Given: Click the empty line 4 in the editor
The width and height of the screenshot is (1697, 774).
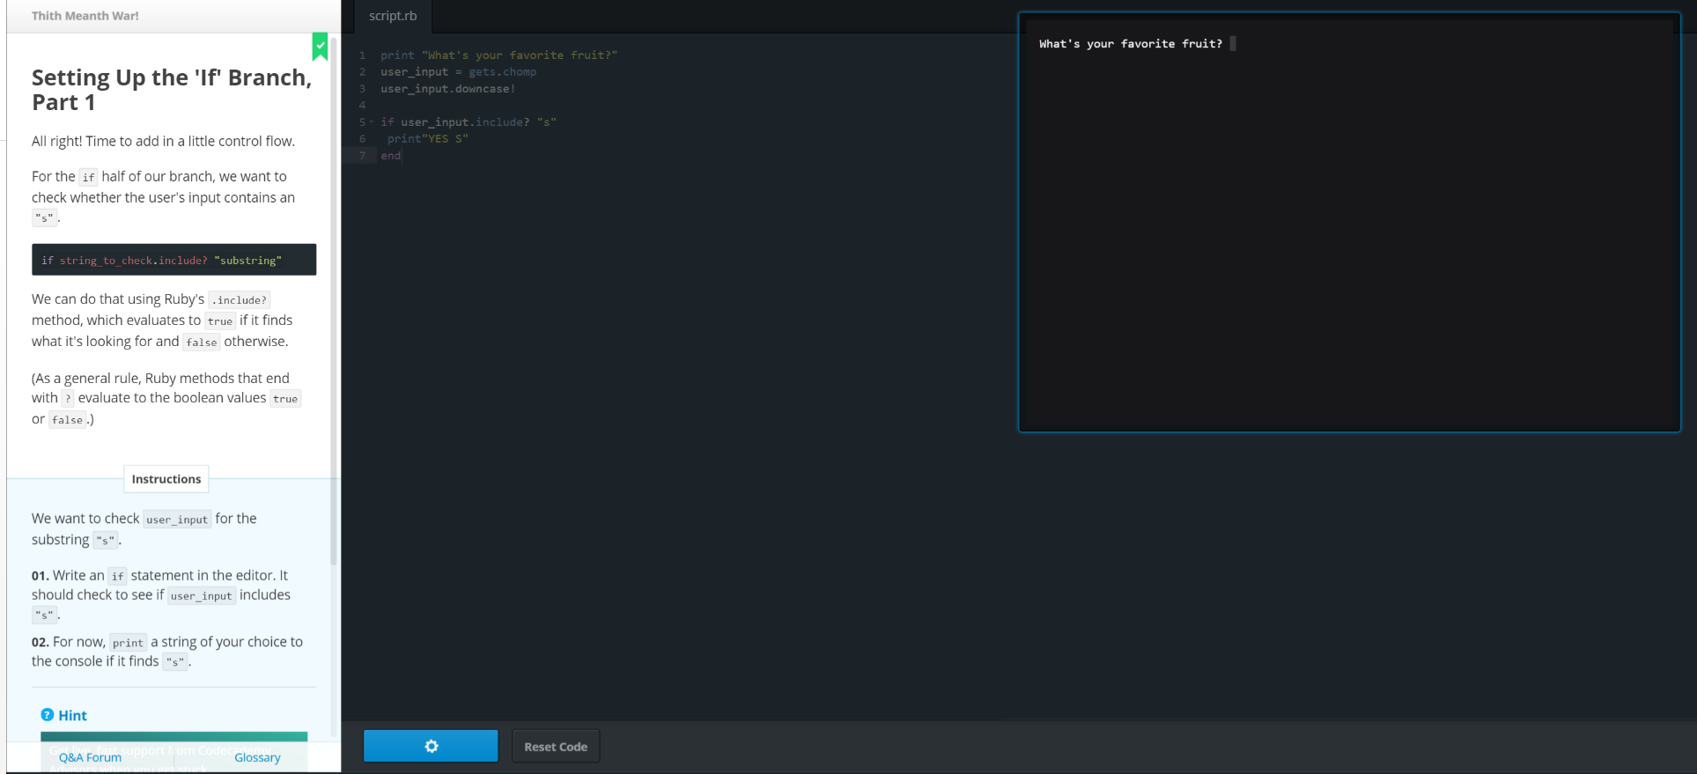Looking at the screenshot, I should pyautogui.click(x=528, y=106).
